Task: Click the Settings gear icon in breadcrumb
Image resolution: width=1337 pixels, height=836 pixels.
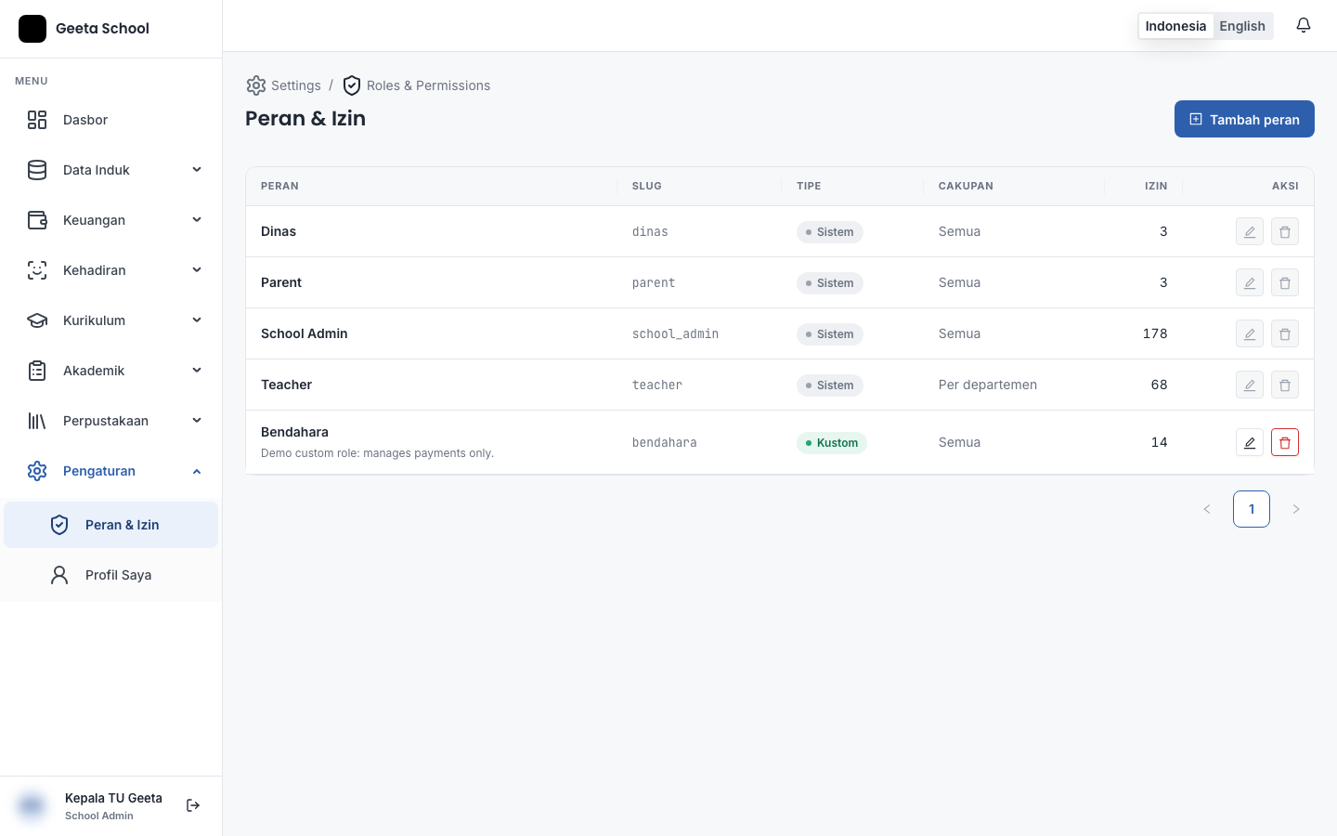Action: [256, 85]
